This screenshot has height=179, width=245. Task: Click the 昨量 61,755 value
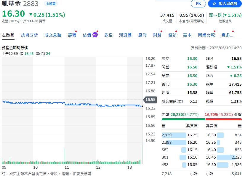(x=235, y=93)
